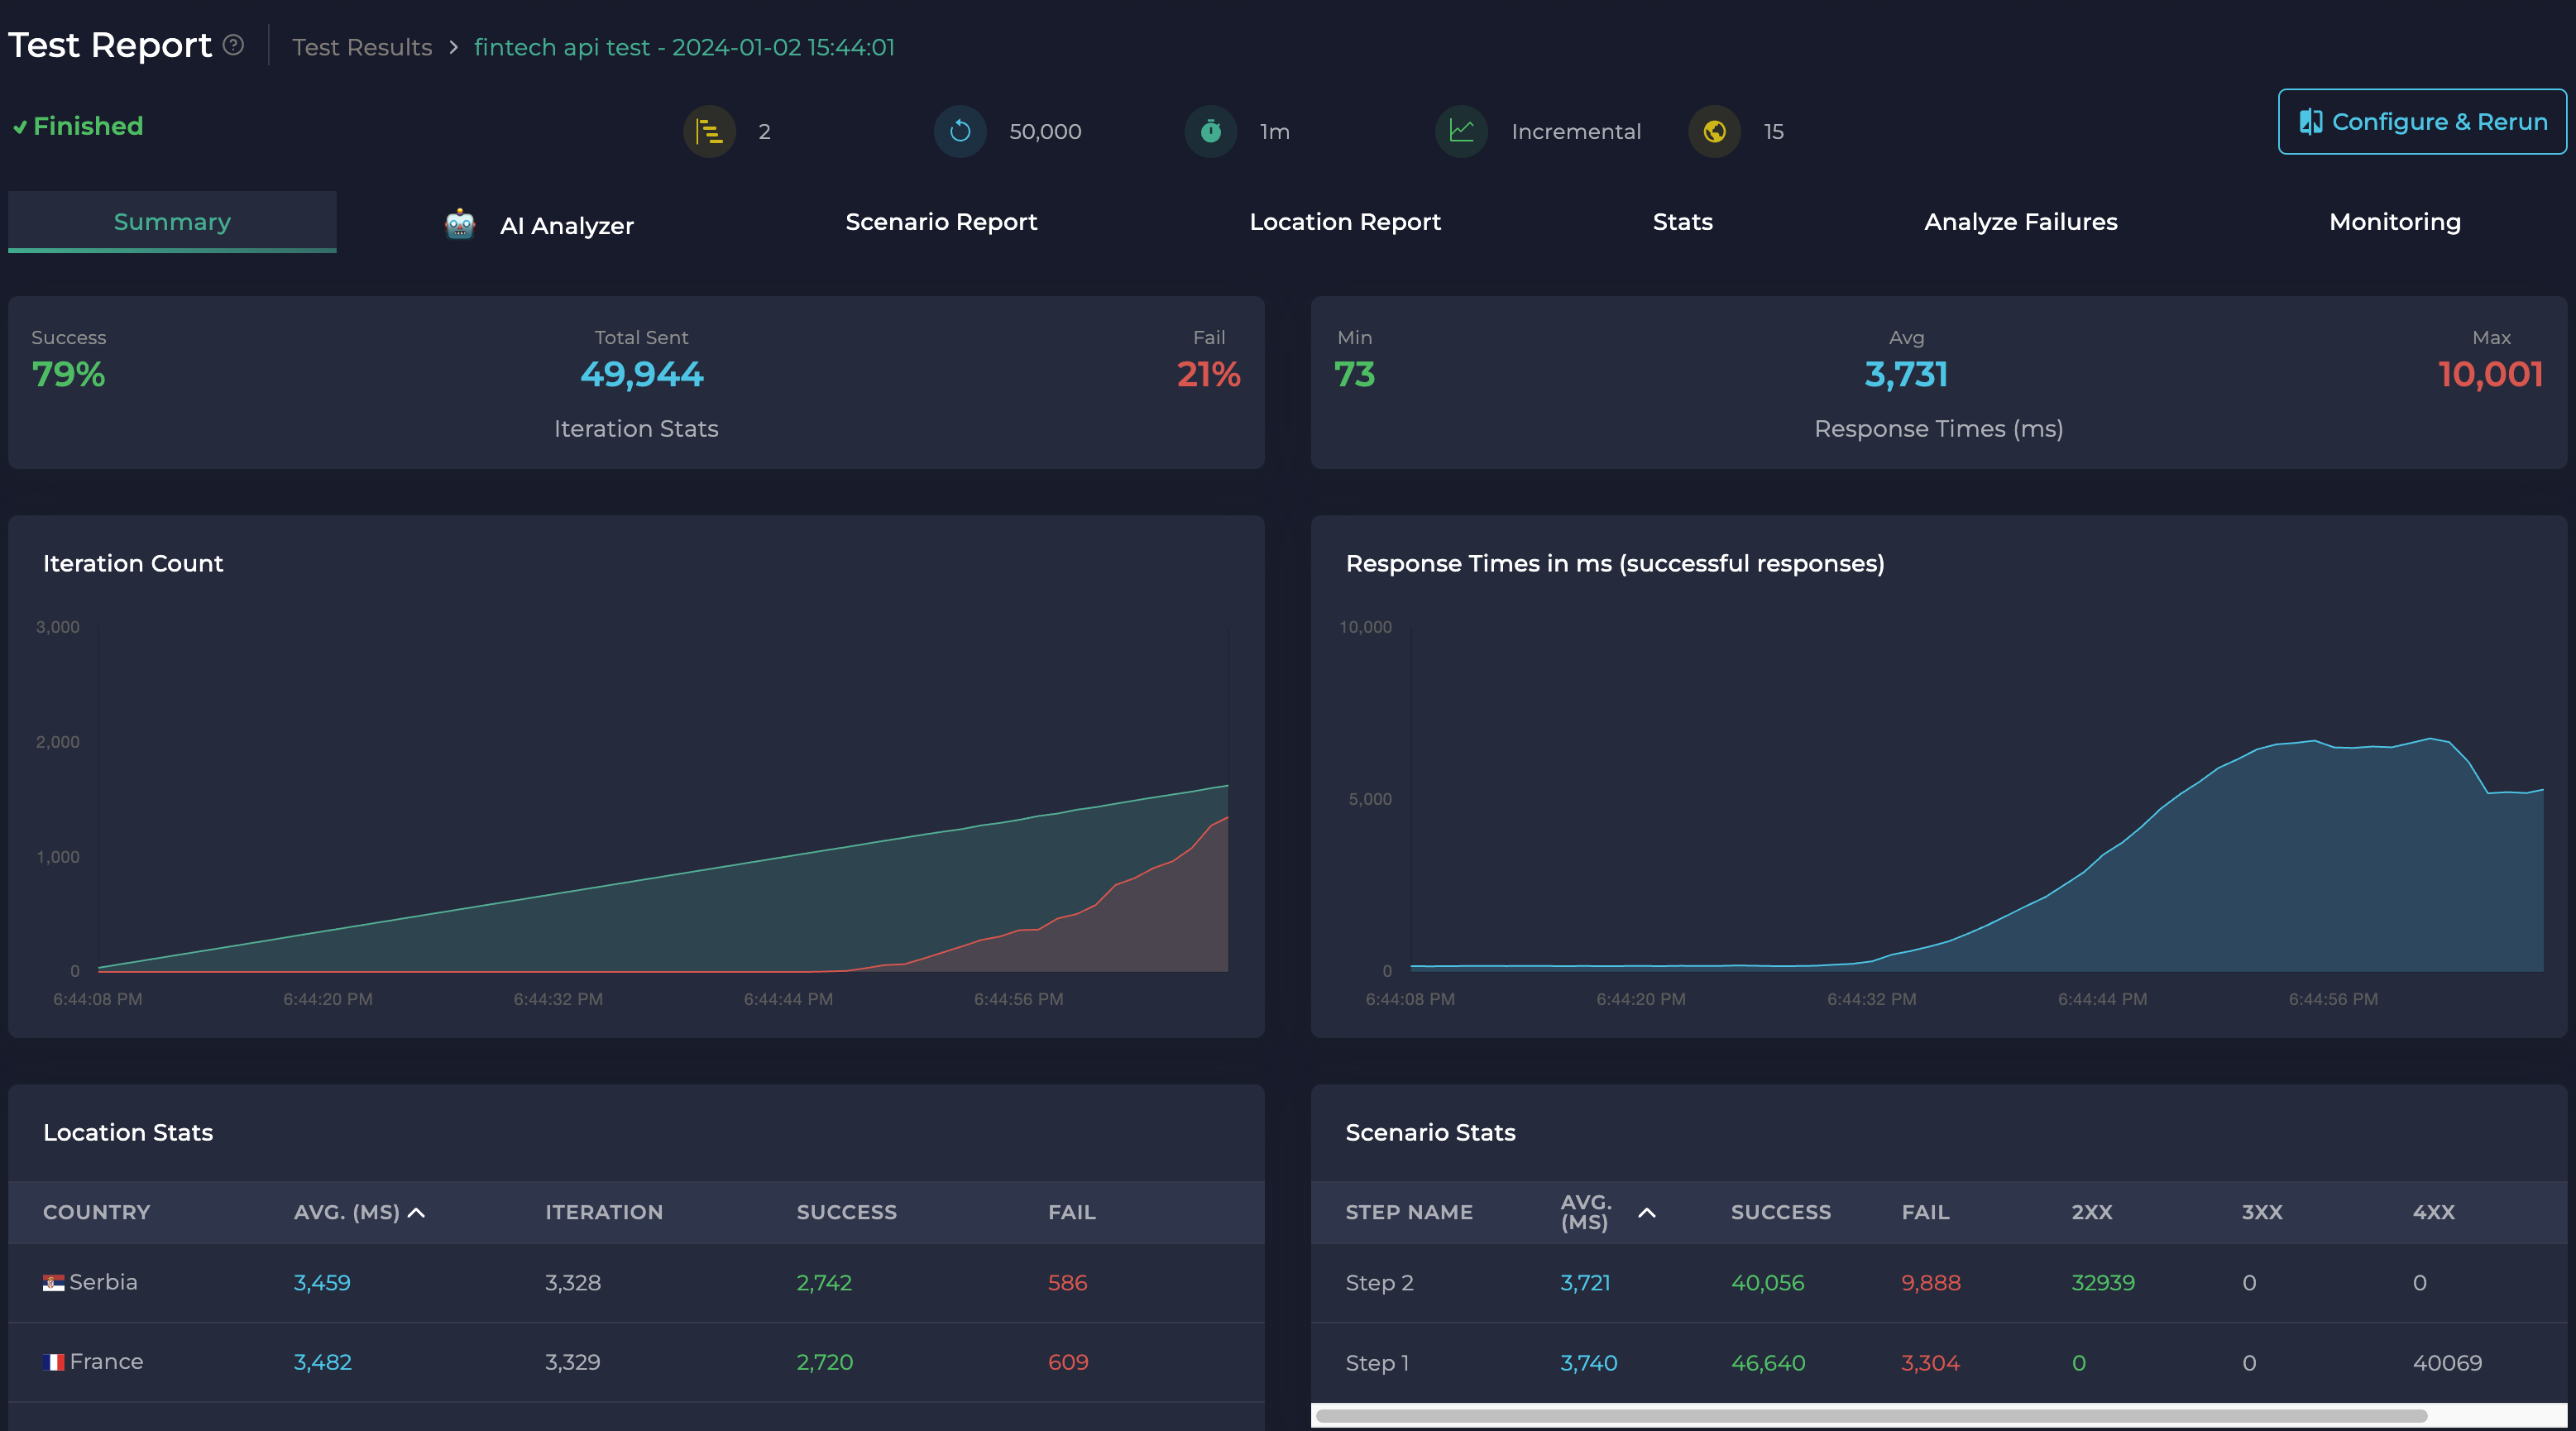This screenshot has width=2576, height=1431.
Task: Click the Configure & Rerun button
Action: pos(2421,122)
